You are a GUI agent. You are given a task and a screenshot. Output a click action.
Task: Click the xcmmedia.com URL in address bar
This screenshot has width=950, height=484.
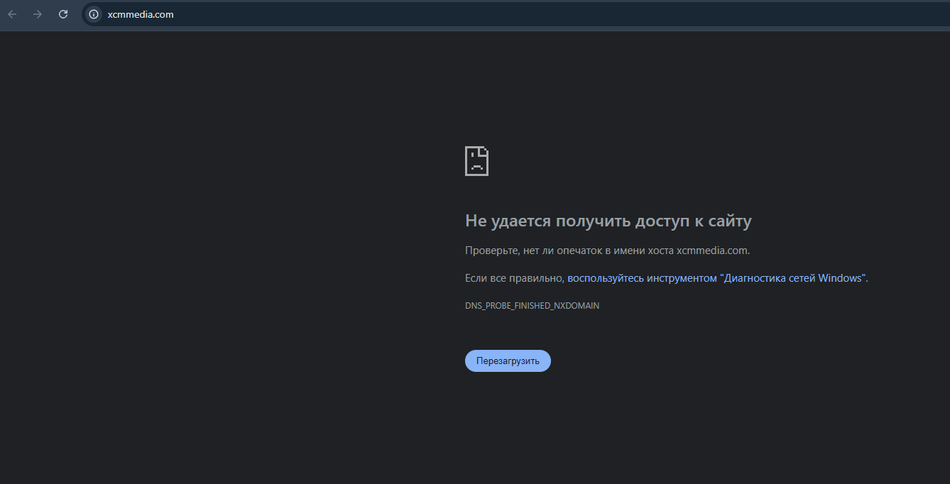click(x=141, y=14)
